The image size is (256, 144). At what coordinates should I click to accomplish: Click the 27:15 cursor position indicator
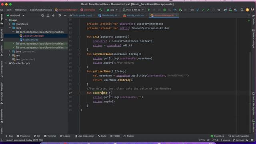(x=202, y=140)
